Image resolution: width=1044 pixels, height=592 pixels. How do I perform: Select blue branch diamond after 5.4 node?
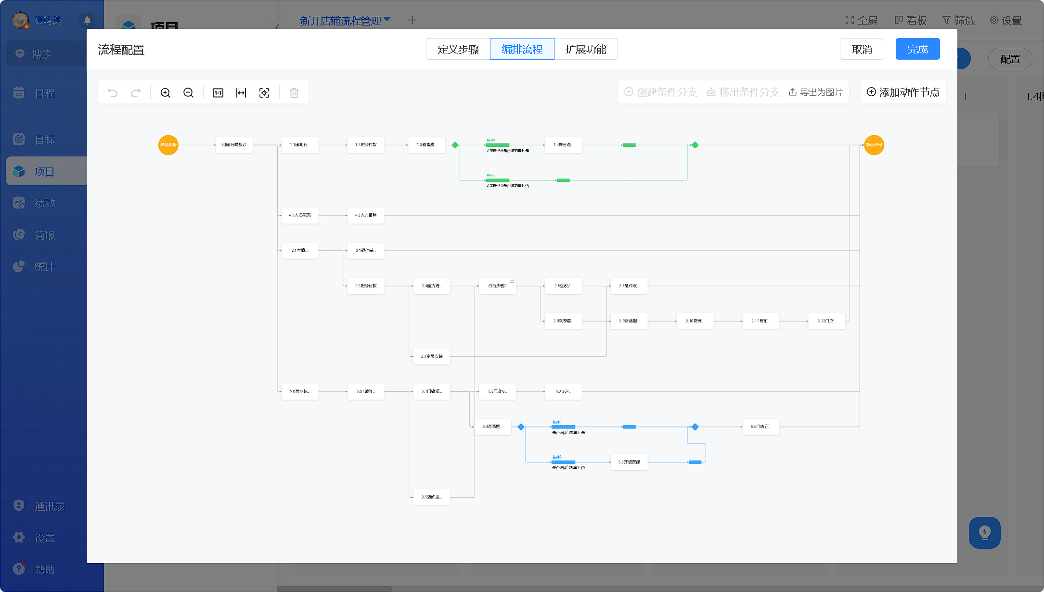[x=521, y=427]
